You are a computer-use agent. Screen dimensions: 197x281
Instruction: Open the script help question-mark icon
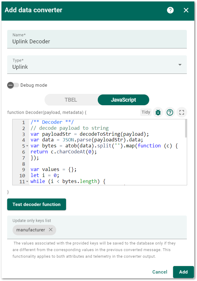tap(170, 112)
